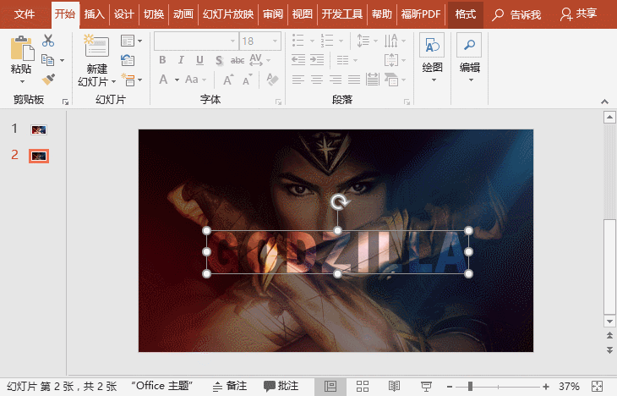The image size is (617, 396).
Task: Expand the font size dropdown
Action: coord(275,41)
